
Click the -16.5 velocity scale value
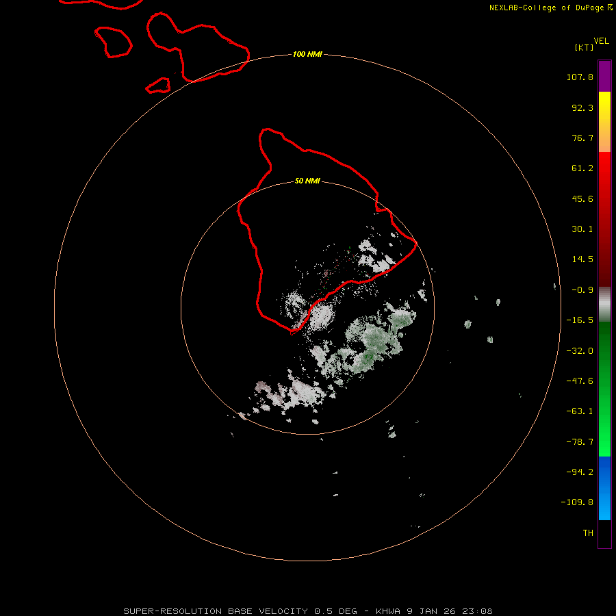point(580,320)
